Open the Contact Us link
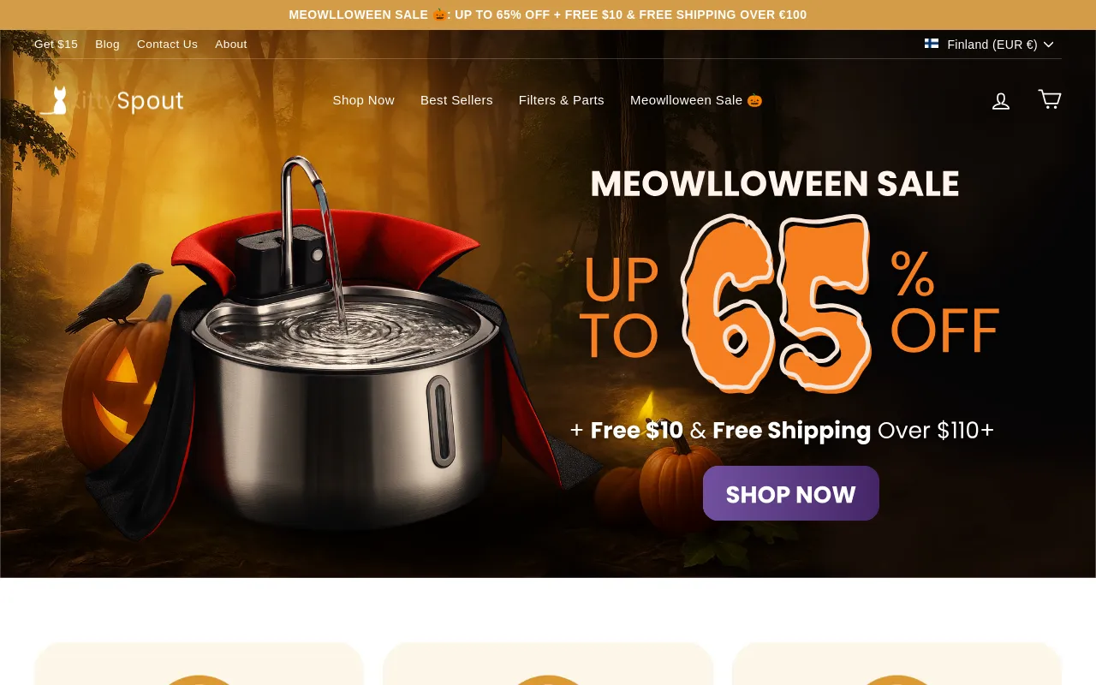The width and height of the screenshot is (1096, 685). (x=167, y=45)
